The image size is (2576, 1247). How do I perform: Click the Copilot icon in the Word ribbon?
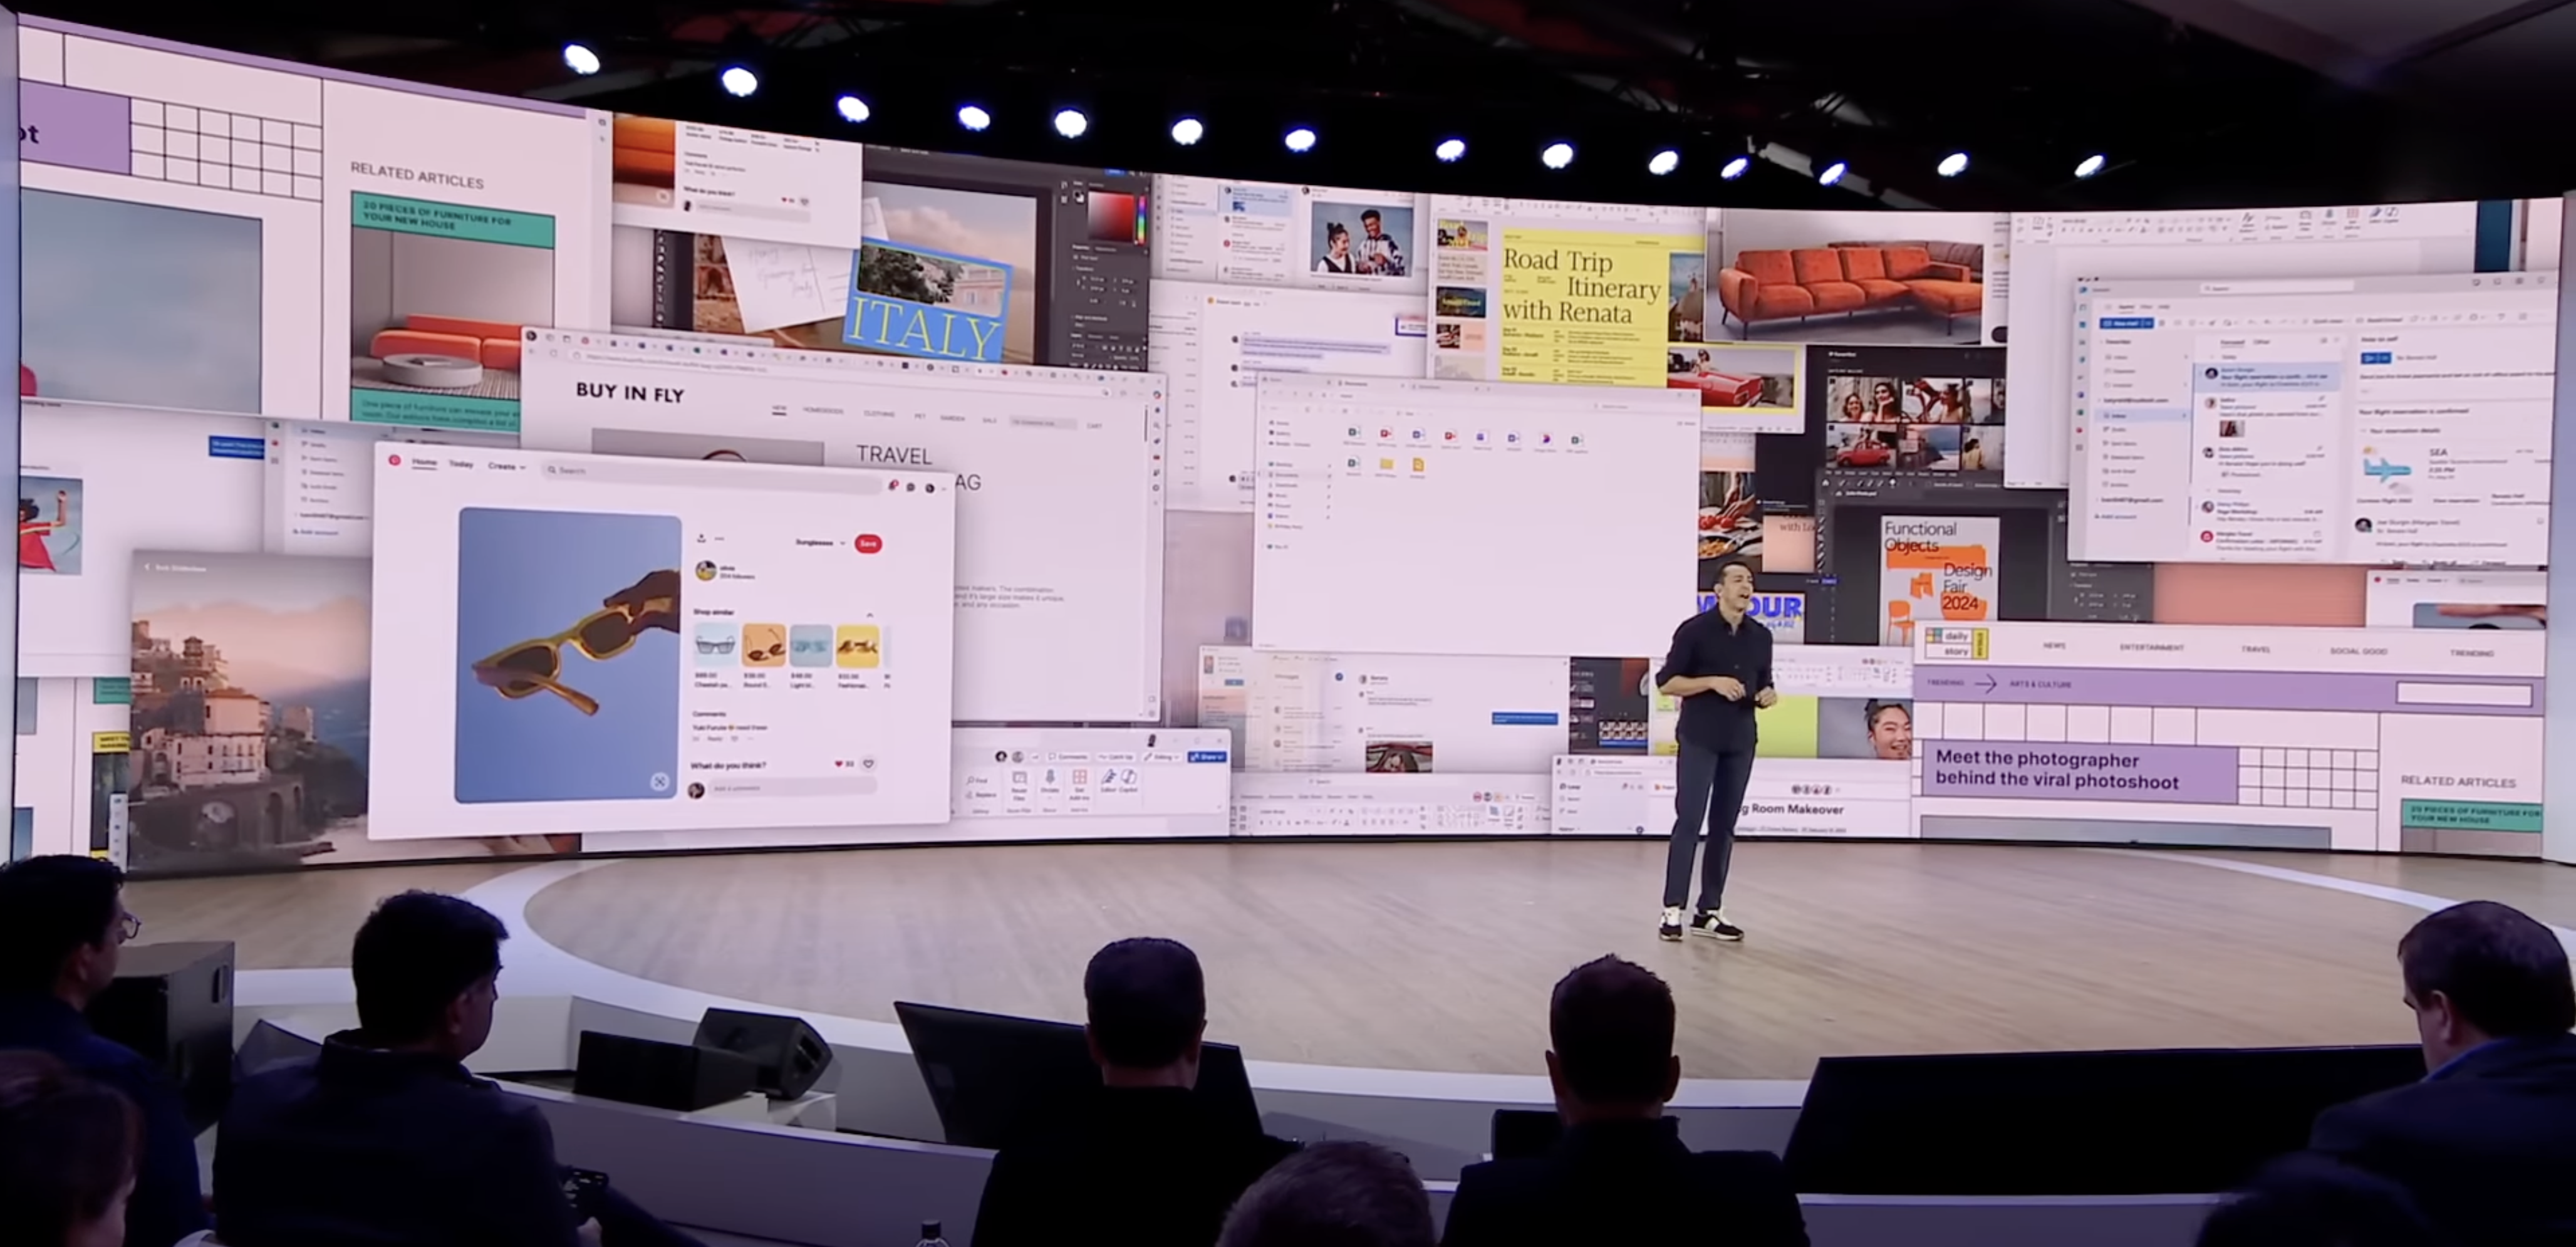coord(1128,777)
